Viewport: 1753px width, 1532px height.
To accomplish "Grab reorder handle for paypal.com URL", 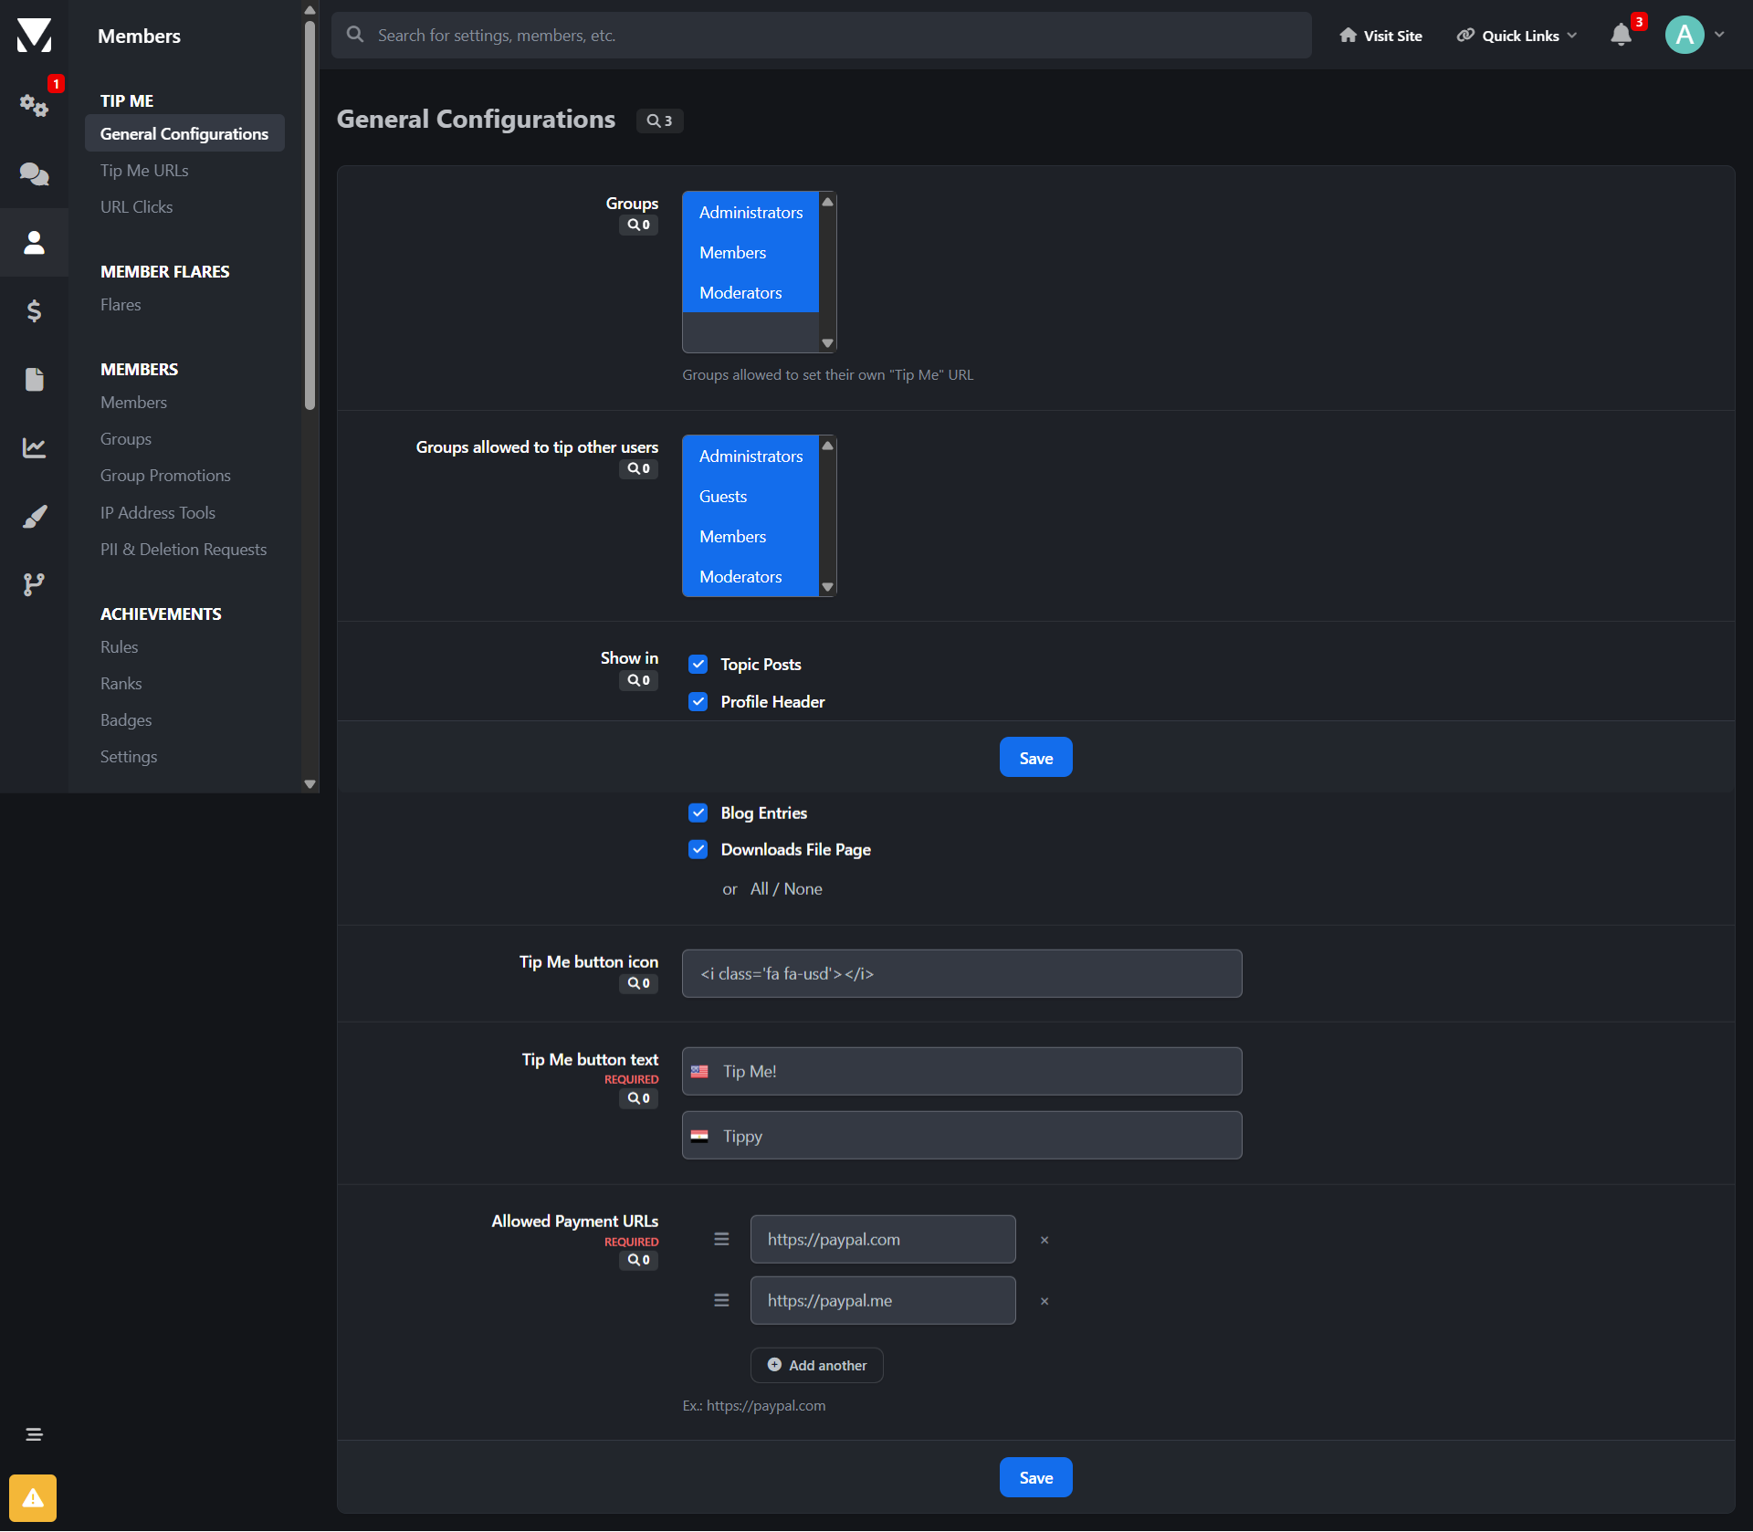I will coord(721,1239).
